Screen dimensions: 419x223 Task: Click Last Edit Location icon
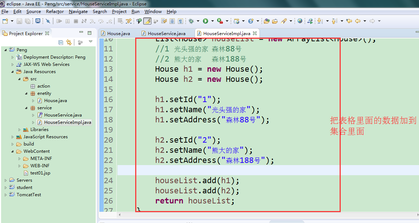click(349, 21)
